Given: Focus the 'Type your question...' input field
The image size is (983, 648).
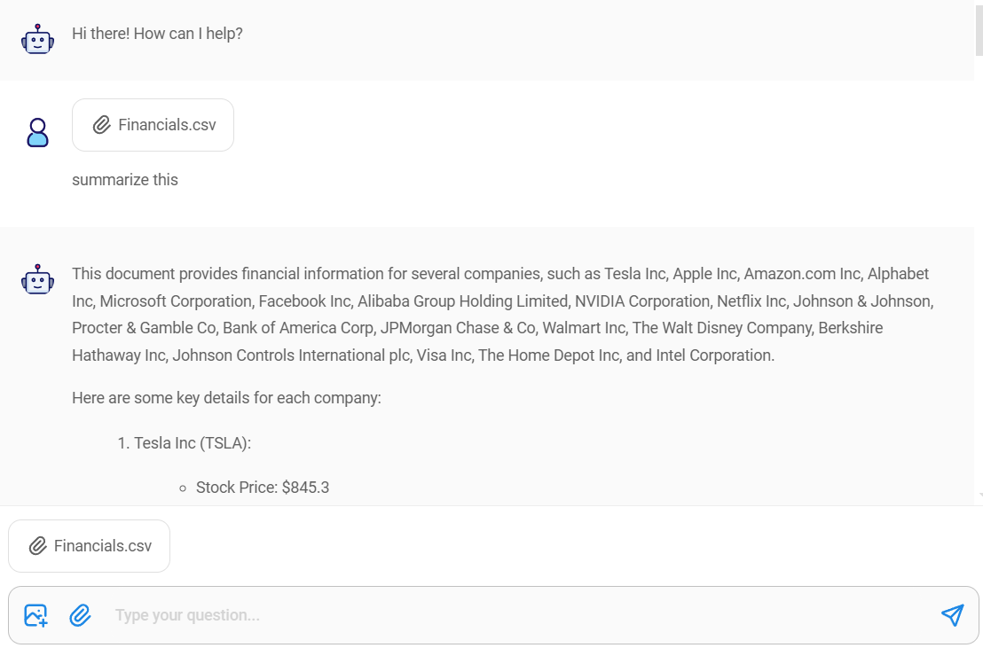Looking at the screenshot, I should click(x=515, y=615).
